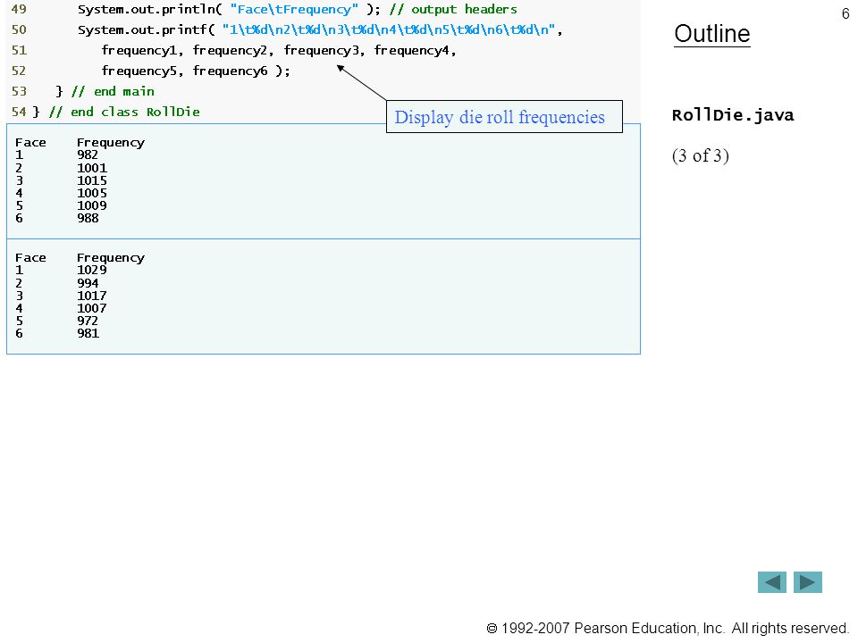This screenshot has height=643, width=858.
Task: Click the '(3 of 3)' page indicator
Action: (701, 155)
